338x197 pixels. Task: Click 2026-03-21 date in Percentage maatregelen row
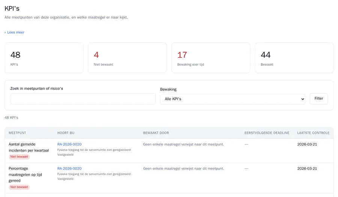307,168
